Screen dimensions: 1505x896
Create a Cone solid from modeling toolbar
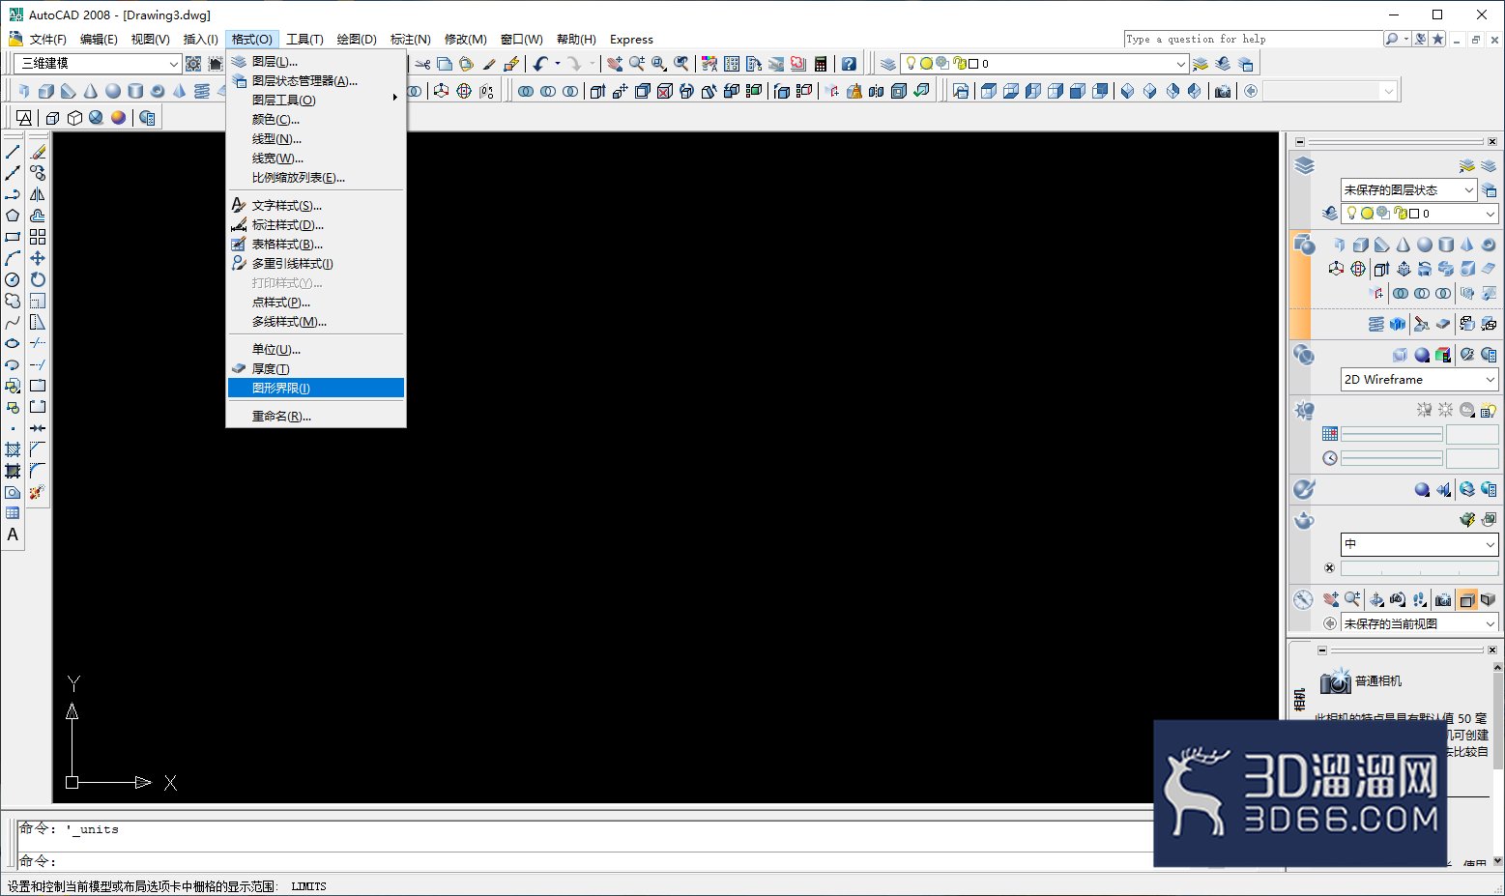(x=91, y=91)
